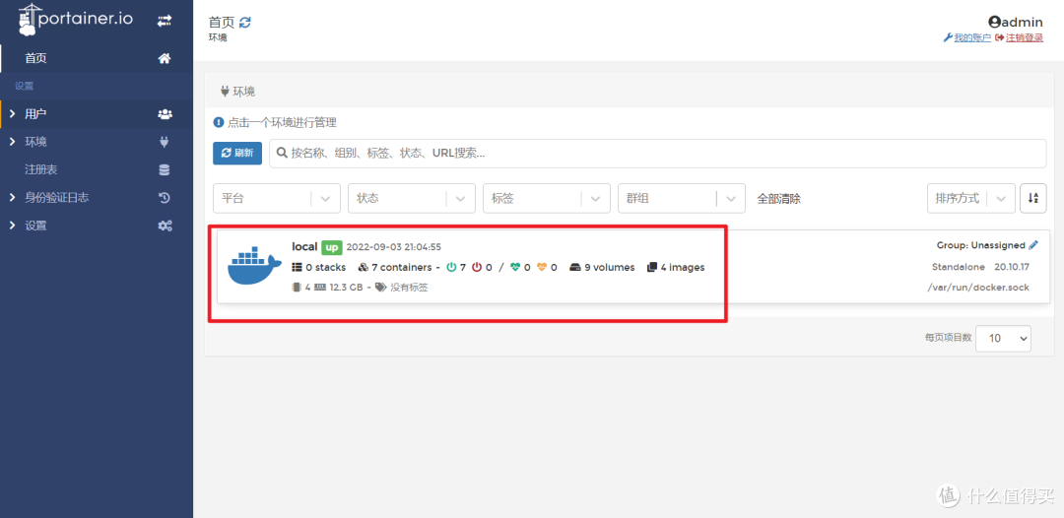Screen dimensions: 1064x518
Task: Click the images clone icon
Action: [x=652, y=267]
